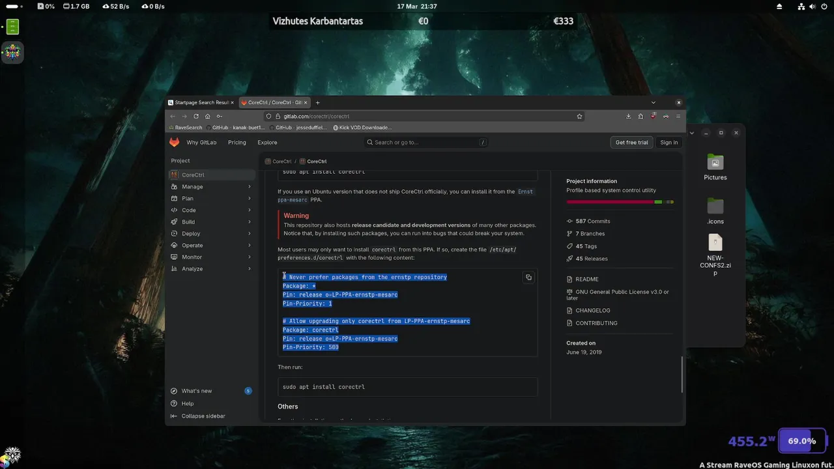Open list all tabs dropdown
The image size is (834, 469).
pyautogui.click(x=654, y=102)
